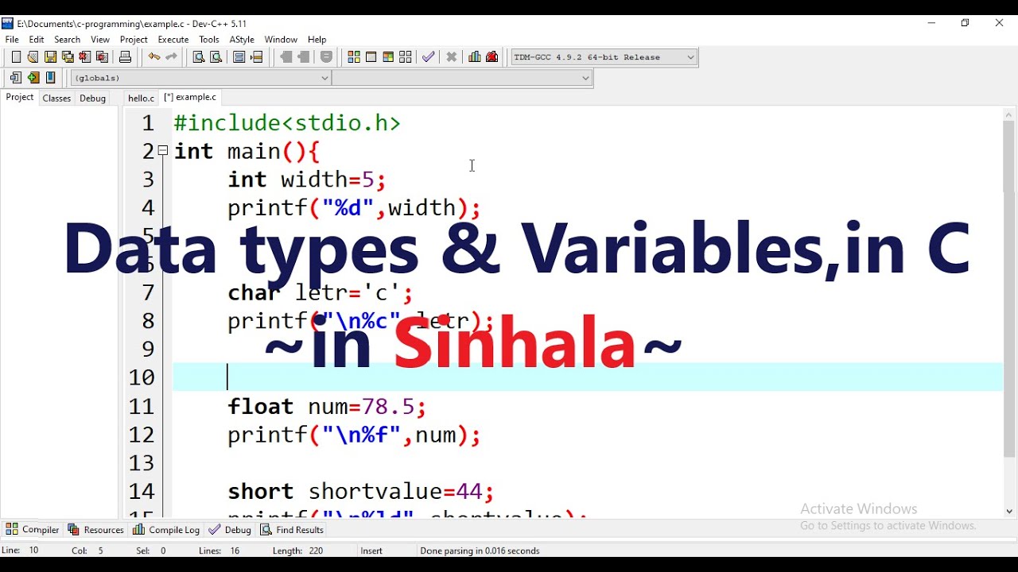Open Find with the magnifier icon
This screenshot has width=1018, height=572.
click(199, 56)
